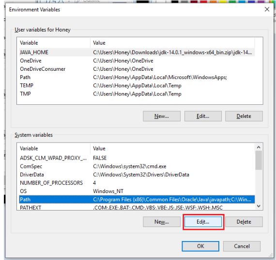The width and height of the screenshot is (276, 260).
Task: Confirm the dialog with OK
Action: click(200, 246)
